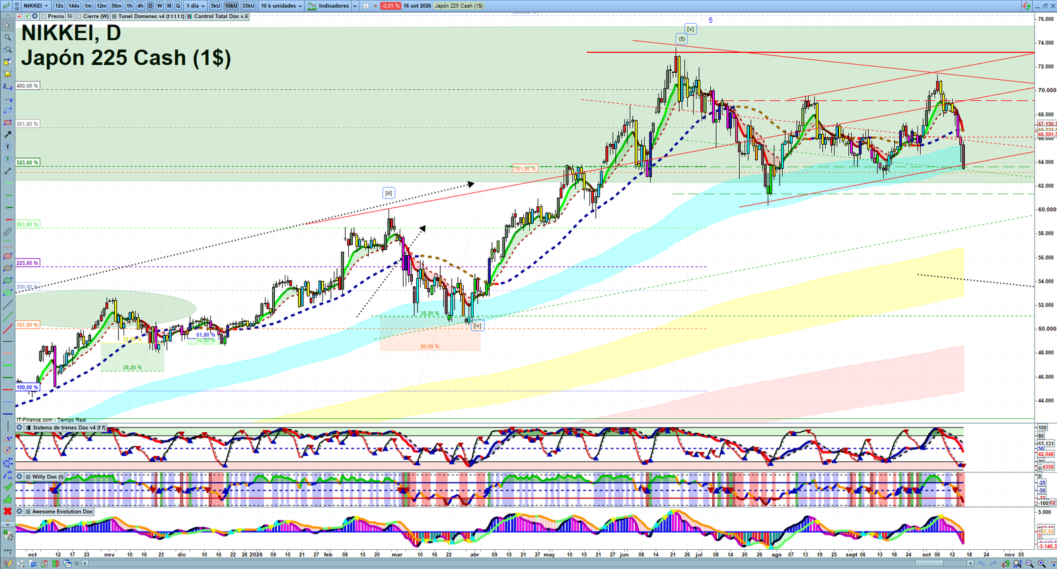This screenshot has width=1057, height=569.
Task: Select the red diagonal line tool
Action: [8, 328]
